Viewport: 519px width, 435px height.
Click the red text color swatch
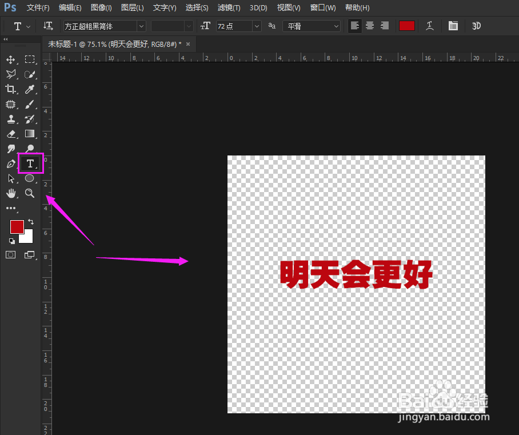click(x=407, y=26)
